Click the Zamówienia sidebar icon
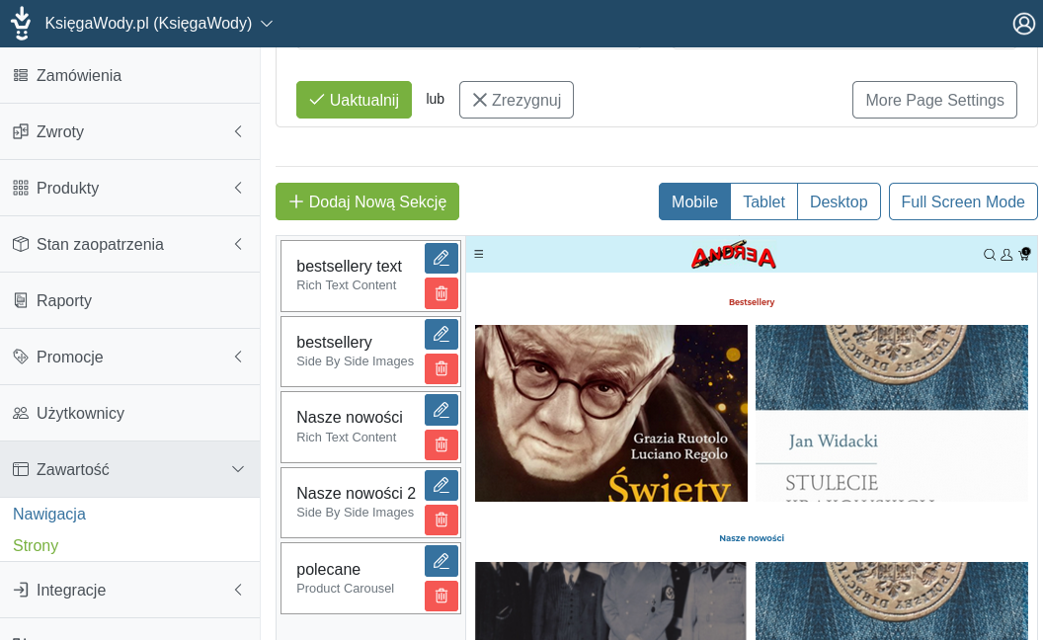1043x640 pixels. [x=21, y=75]
